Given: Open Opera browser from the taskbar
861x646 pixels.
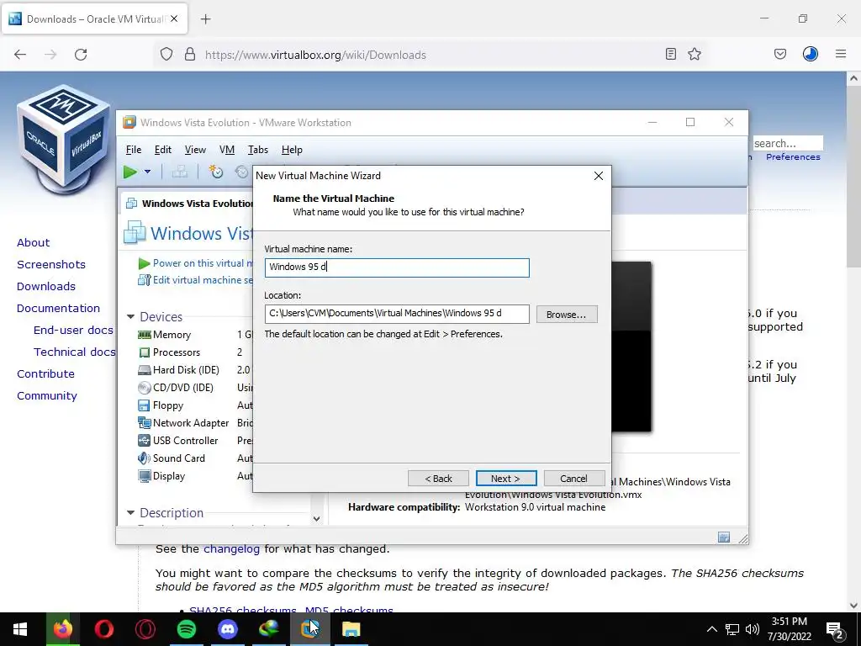Looking at the screenshot, I should pyautogui.click(x=103, y=629).
